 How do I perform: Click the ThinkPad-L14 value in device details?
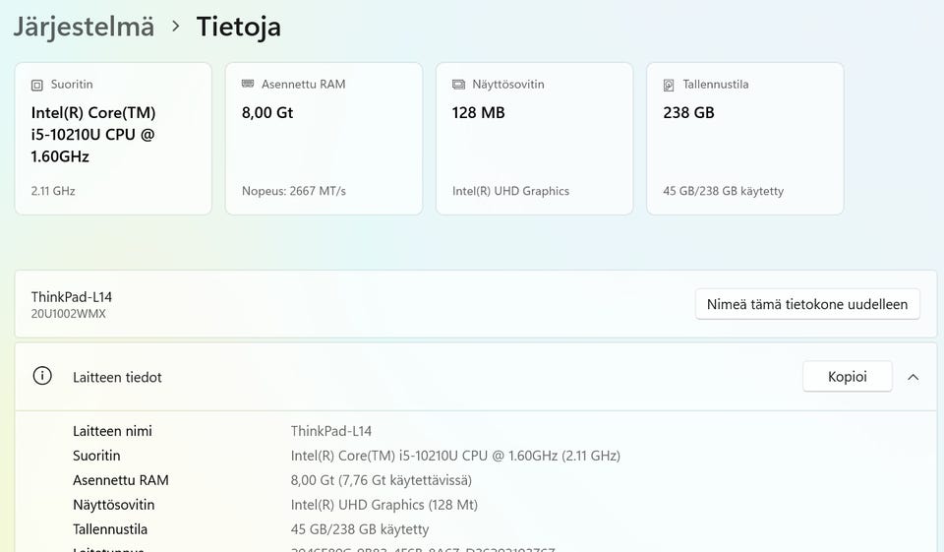click(x=331, y=431)
